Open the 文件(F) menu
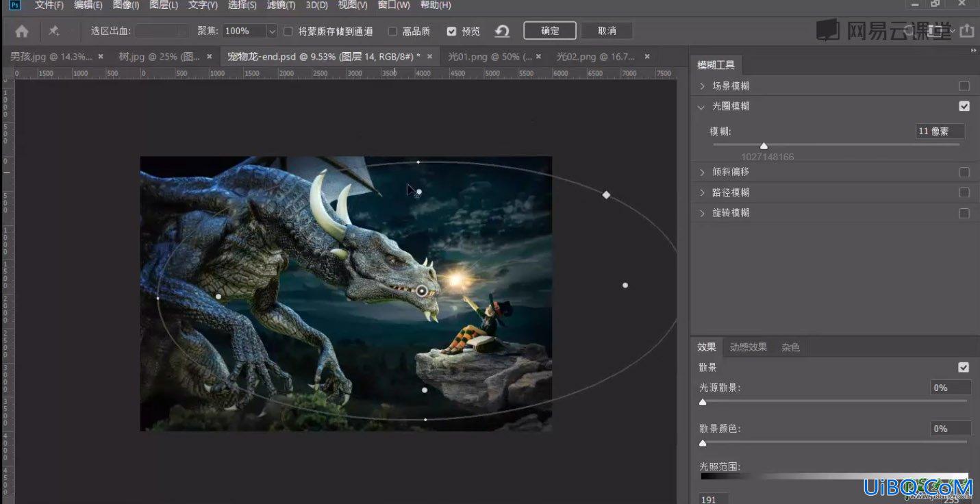 tap(49, 5)
